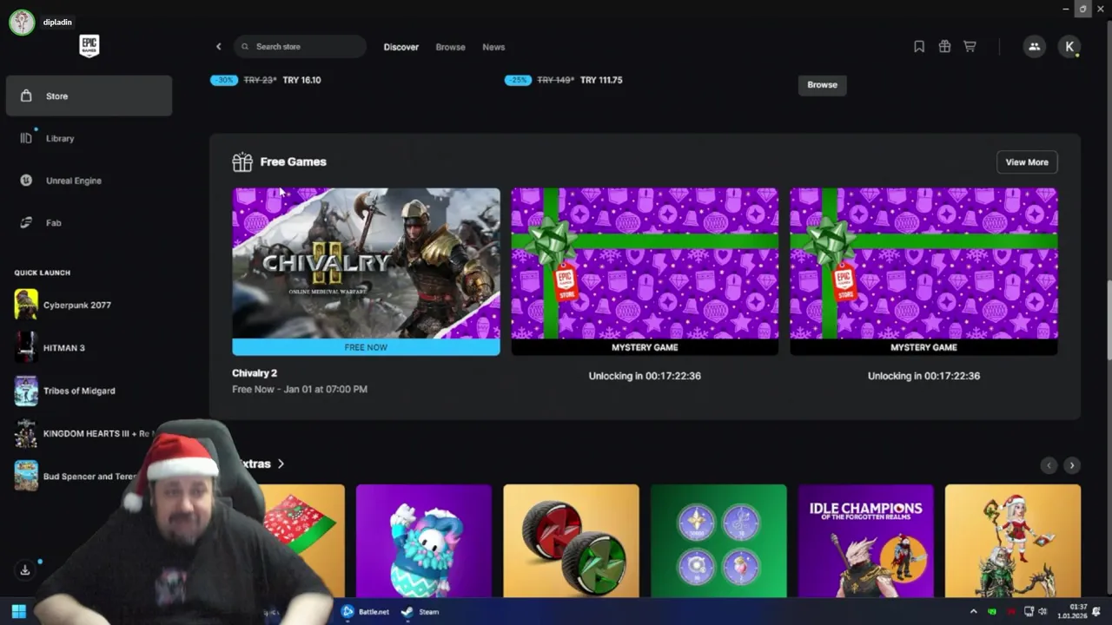Click the dipladin streamer avatar

click(22, 23)
